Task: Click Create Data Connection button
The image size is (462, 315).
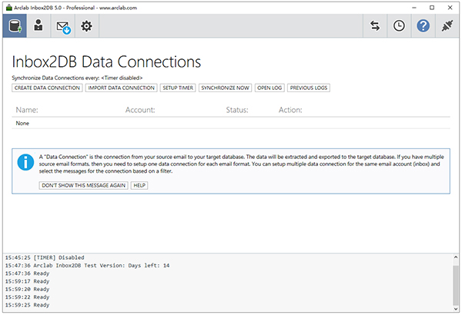Action: tap(47, 88)
